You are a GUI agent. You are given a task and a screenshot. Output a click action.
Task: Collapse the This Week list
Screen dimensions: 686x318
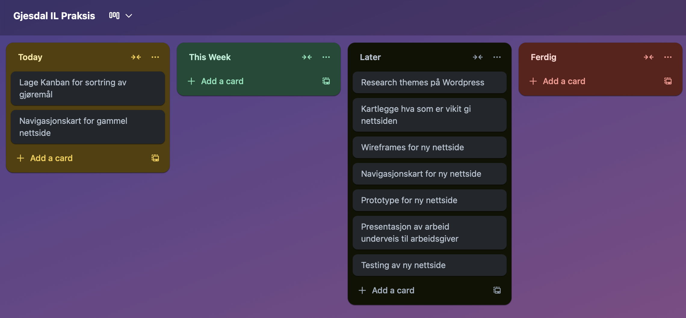click(x=307, y=57)
